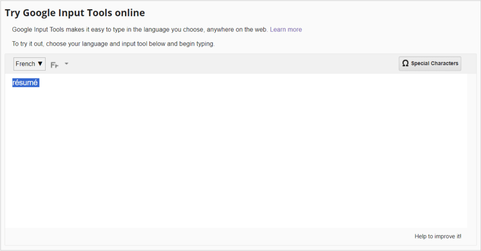Click the Omega symbol icon
This screenshot has width=481, height=251.
click(x=405, y=63)
